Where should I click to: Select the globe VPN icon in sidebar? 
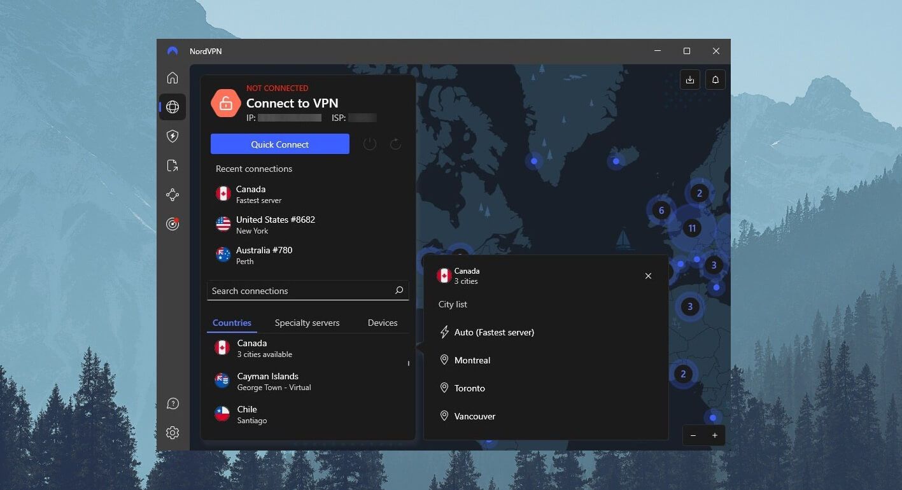[173, 107]
